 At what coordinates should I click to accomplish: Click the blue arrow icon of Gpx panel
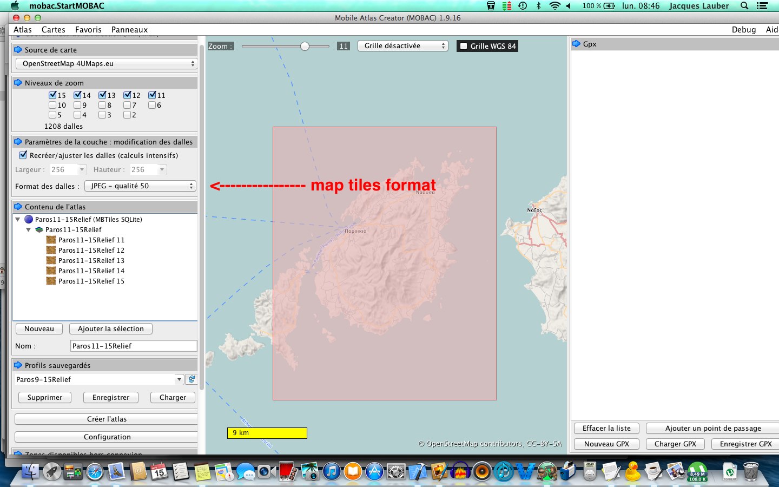pyautogui.click(x=576, y=44)
